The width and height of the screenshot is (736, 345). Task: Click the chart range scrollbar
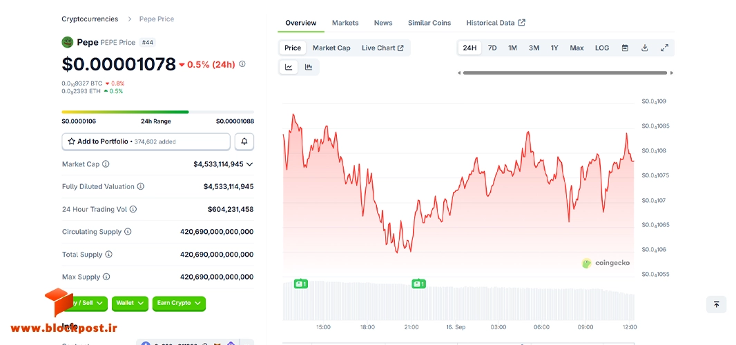(x=565, y=72)
